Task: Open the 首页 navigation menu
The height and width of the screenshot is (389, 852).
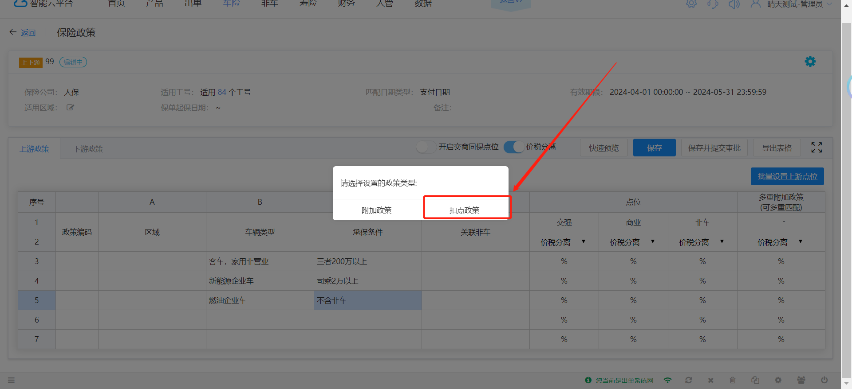Action: [116, 4]
